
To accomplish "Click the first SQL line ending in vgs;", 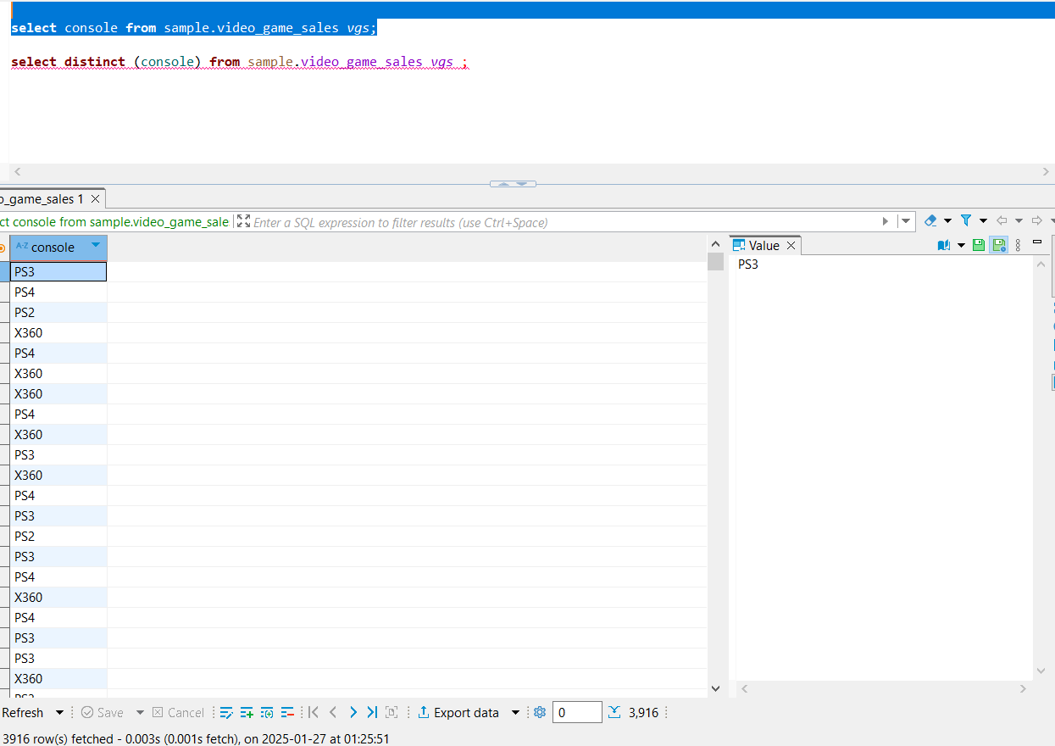I will pyautogui.click(x=193, y=28).
